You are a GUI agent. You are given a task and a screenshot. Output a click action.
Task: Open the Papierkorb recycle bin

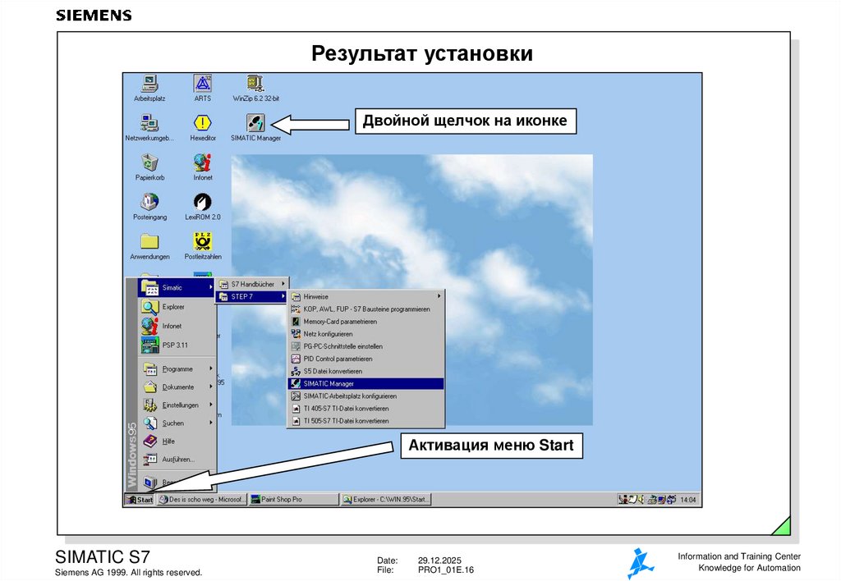[x=149, y=163]
